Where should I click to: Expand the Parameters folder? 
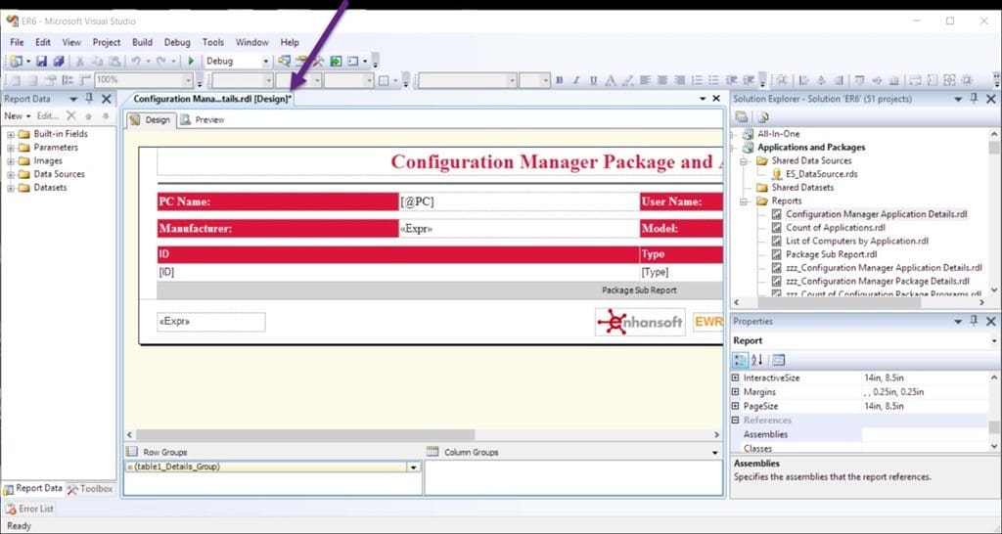tap(10, 148)
